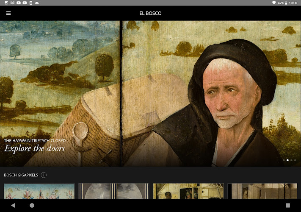Tap the Wi-Fi signal status icon
The image size is (301, 212).
coord(274,3)
